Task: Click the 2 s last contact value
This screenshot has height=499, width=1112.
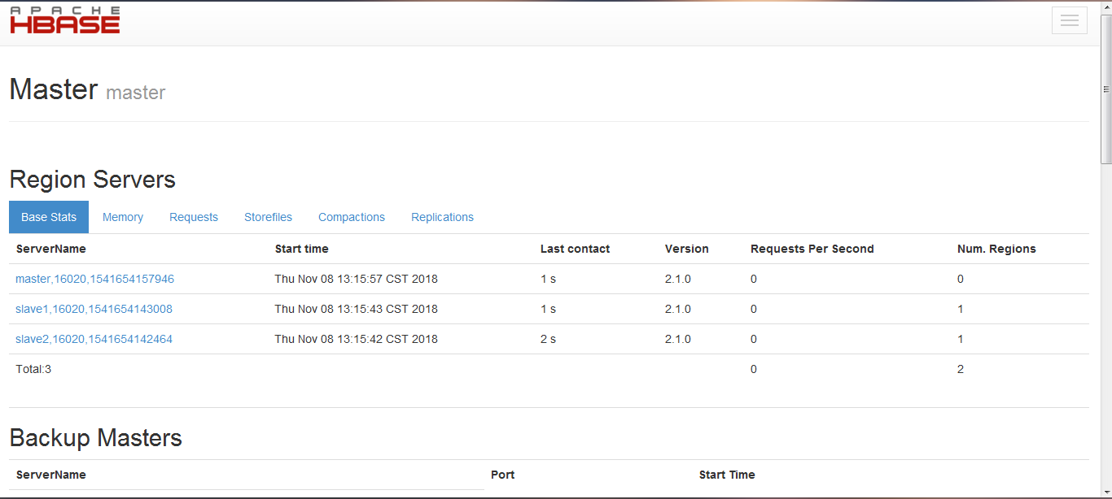Action: point(548,339)
